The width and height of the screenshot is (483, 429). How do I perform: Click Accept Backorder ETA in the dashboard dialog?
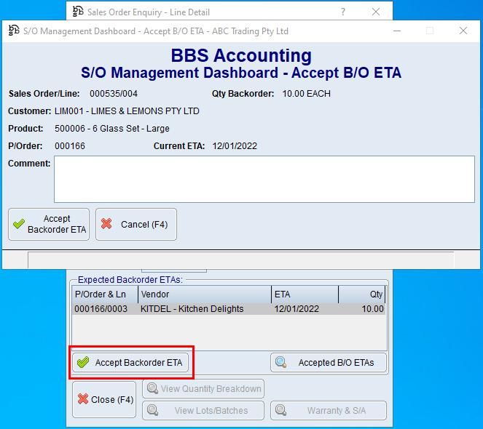coord(49,224)
